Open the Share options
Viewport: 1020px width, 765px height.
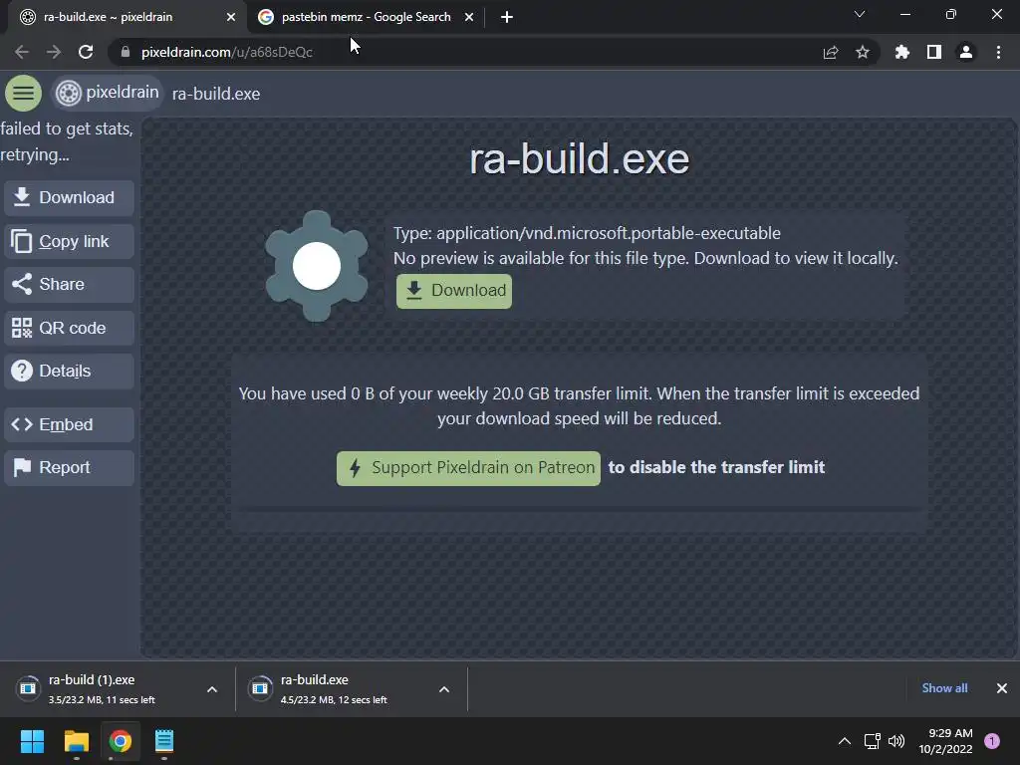coord(69,284)
